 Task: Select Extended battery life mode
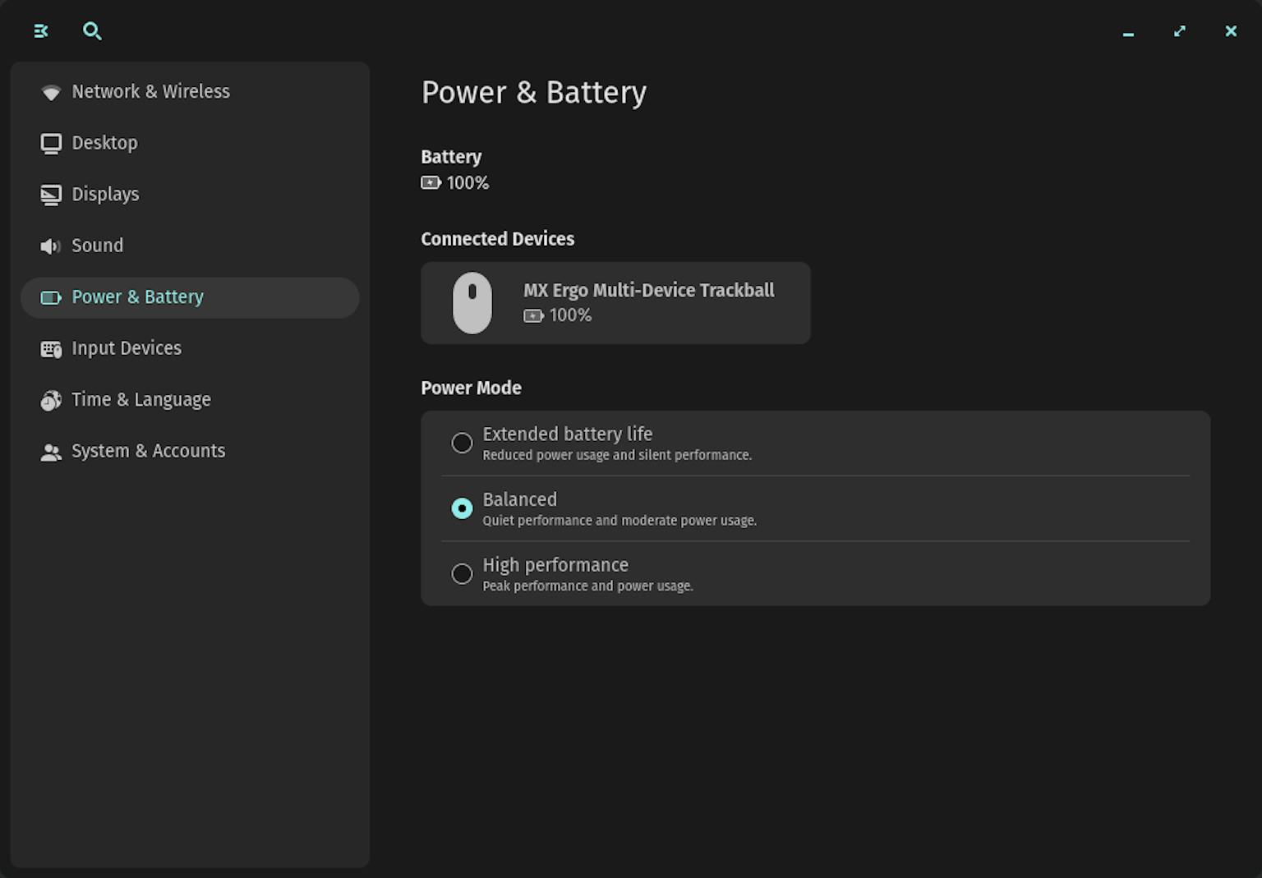click(x=462, y=443)
